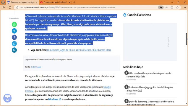Follow the Google Chrome link
This screenshot has width=188, height=106.
[107, 87]
